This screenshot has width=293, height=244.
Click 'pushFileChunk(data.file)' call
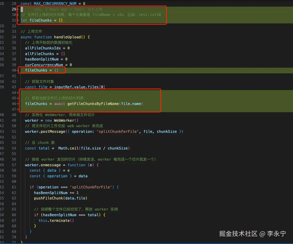(61, 198)
